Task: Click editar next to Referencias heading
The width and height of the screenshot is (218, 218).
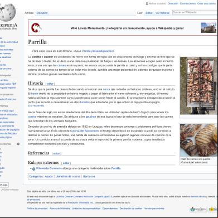Action: pyautogui.click(x=56, y=153)
